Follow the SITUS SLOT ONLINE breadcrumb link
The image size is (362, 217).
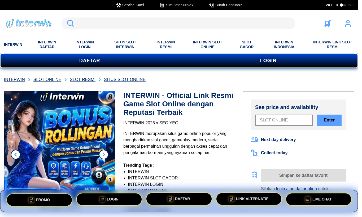pos(125,80)
